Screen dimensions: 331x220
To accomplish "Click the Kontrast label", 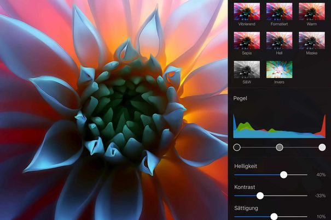I will tap(245, 187).
